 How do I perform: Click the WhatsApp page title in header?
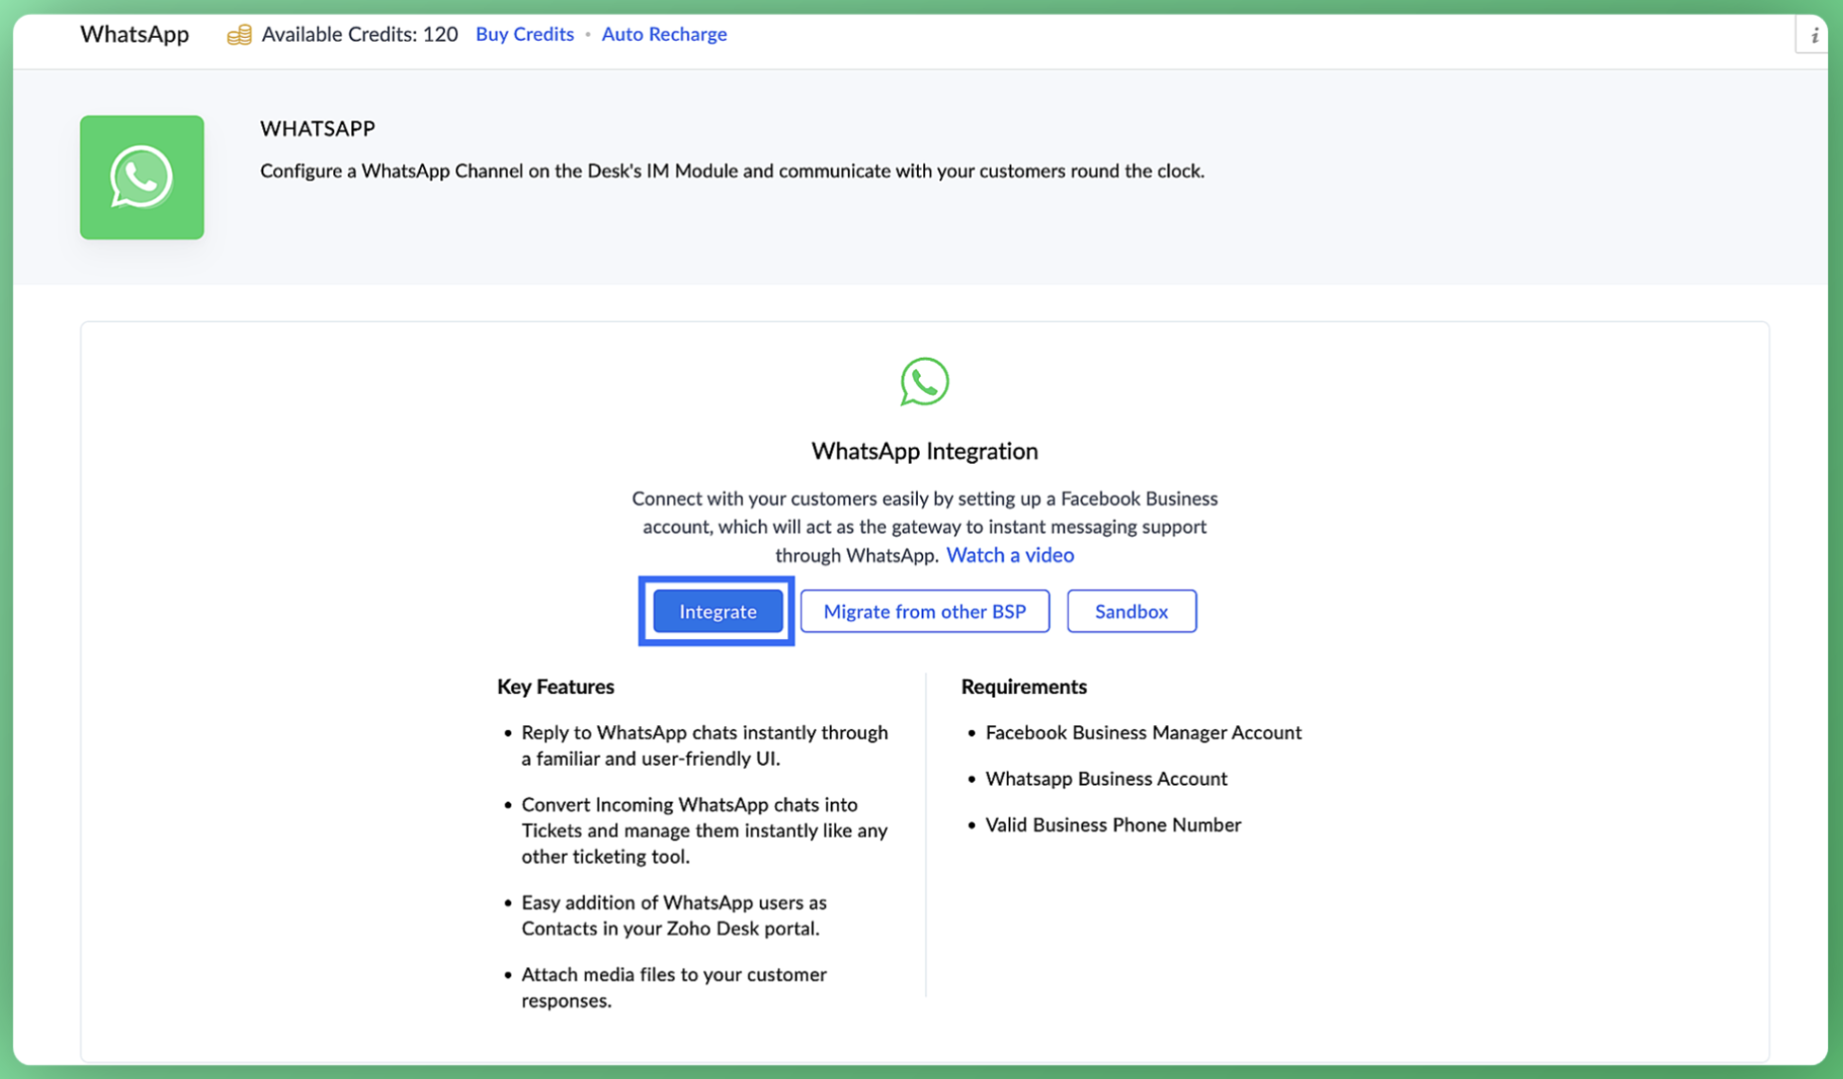(134, 34)
